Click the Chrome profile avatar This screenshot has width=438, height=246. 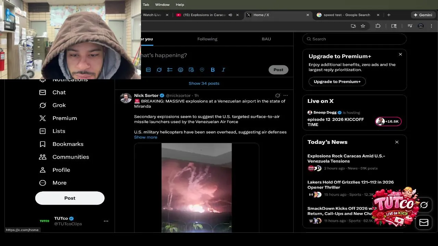[x=421, y=26]
